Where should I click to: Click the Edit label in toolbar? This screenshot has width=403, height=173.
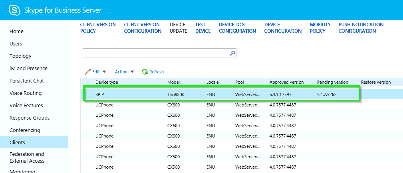coord(96,72)
